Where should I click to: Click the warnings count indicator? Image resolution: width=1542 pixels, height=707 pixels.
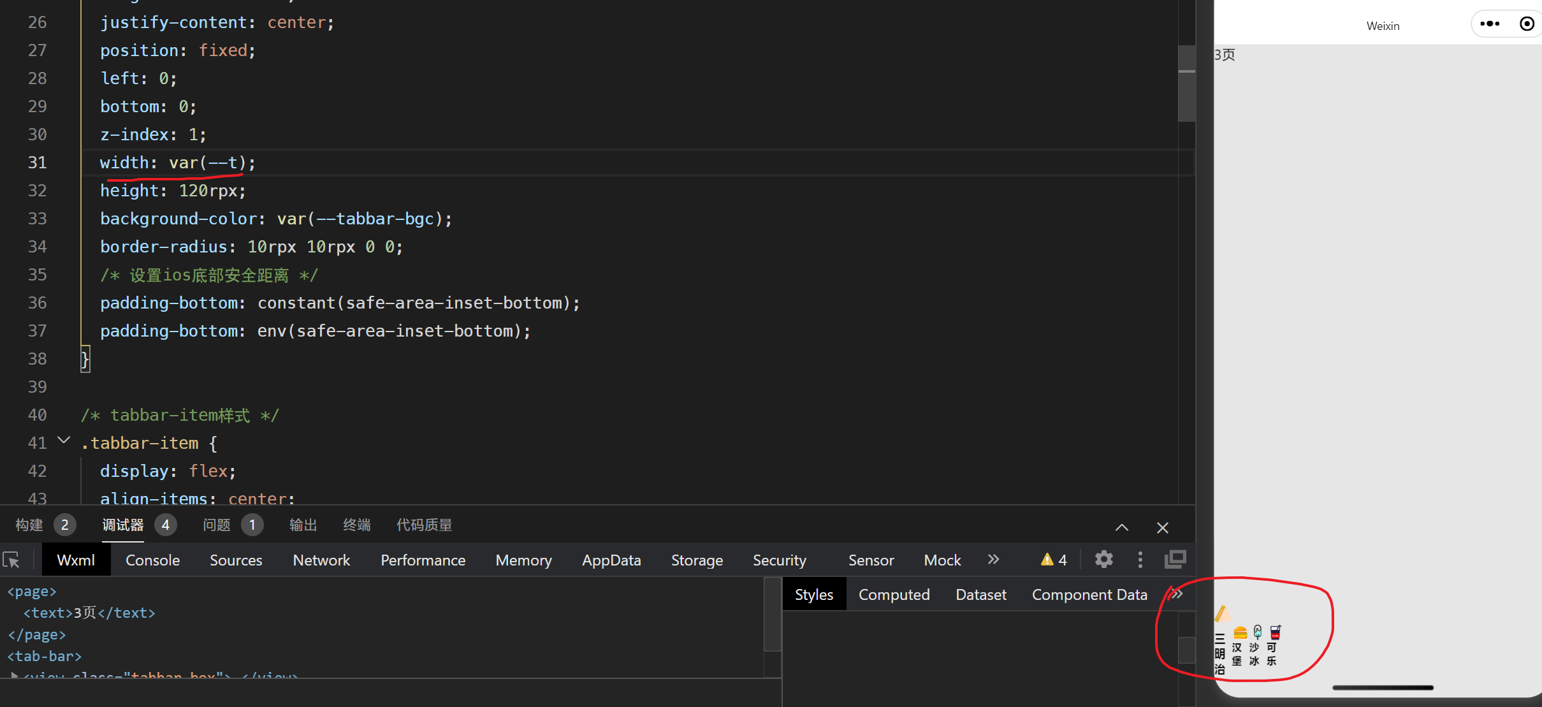point(1054,560)
